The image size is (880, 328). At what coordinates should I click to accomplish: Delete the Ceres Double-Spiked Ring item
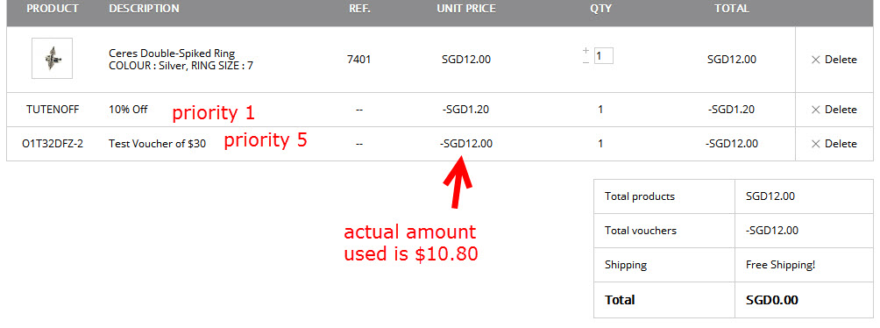(x=834, y=60)
